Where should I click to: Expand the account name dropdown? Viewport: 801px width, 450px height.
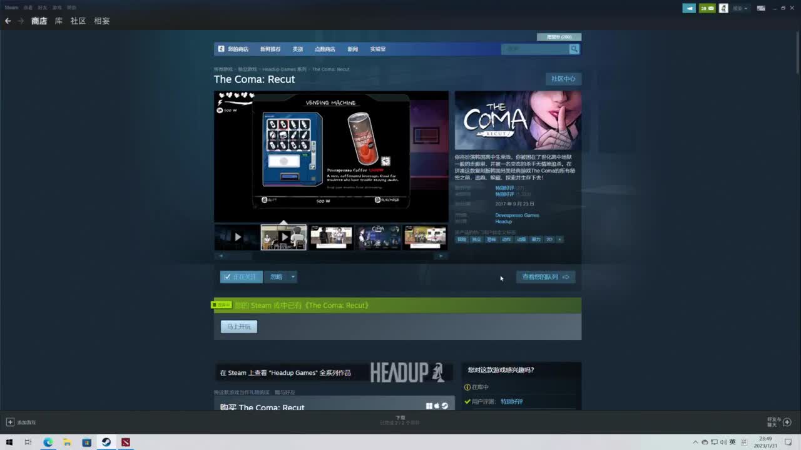(740, 8)
